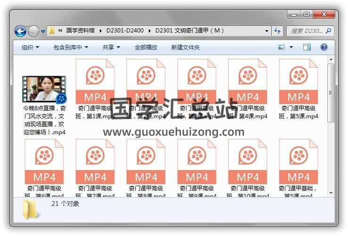Screen dimensions: 348x236
Task: Navigate to 国学资料馆 breadcrumb
Action: pyautogui.click(x=81, y=31)
